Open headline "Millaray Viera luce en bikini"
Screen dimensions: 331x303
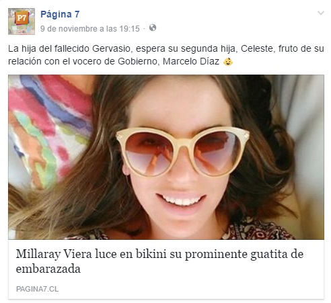(159, 261)
